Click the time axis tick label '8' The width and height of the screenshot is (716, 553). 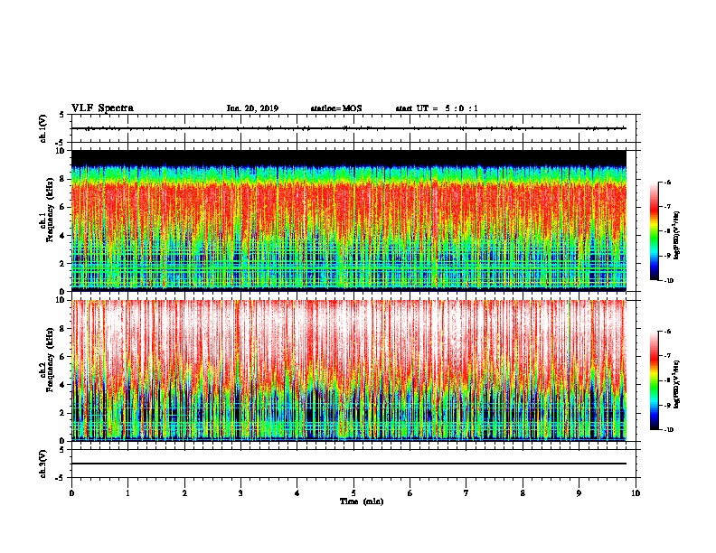tap(523, 492)
